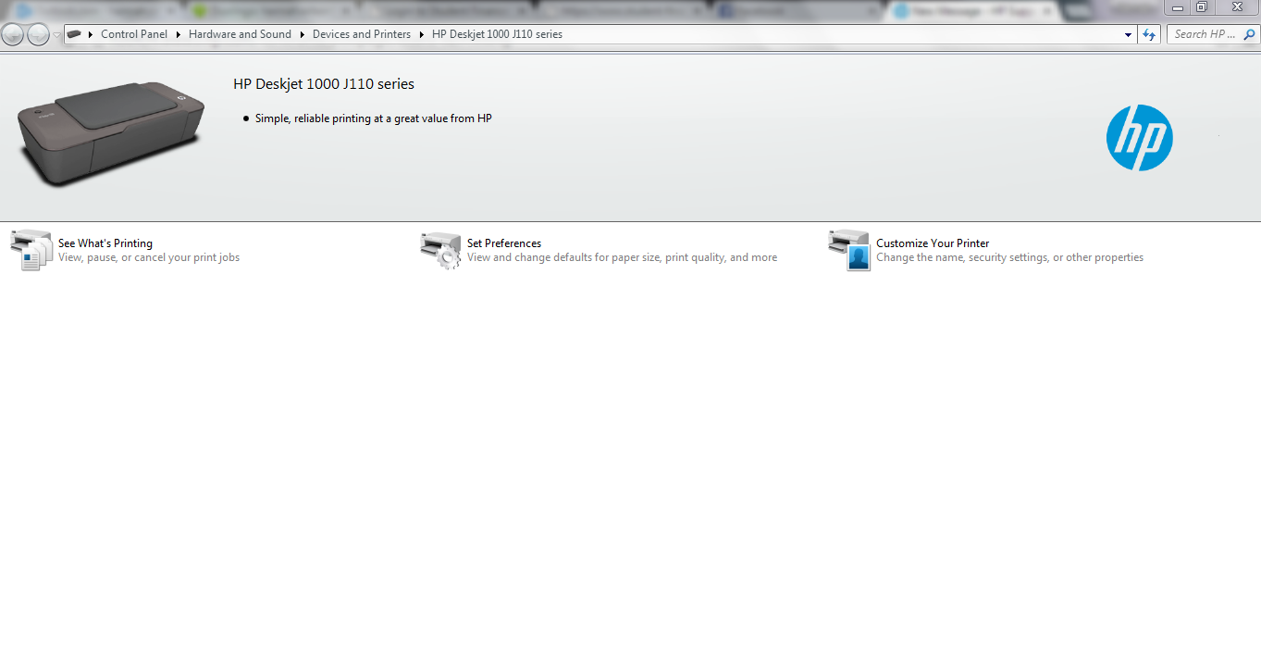Click 'View, pause, or cancel your print jobs'
This screenshot has height=672, width=1261.
pos(149,257)
